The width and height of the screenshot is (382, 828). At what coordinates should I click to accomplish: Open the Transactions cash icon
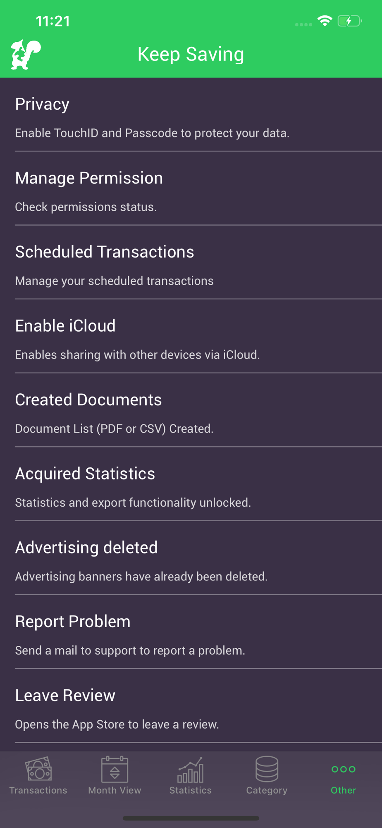pos(38,769)
